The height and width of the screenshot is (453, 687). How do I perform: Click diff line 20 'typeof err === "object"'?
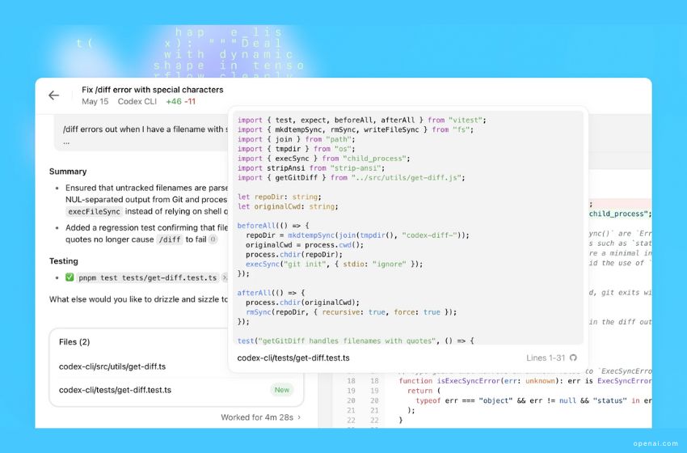[533, 400]
